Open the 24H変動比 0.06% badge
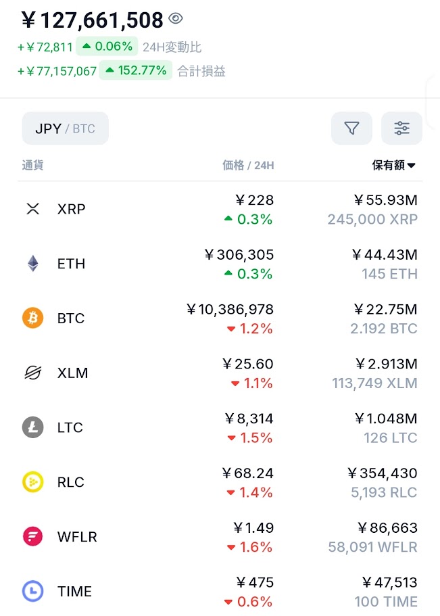Viewport: 440px width, 616px height. [x=107, y=47]
